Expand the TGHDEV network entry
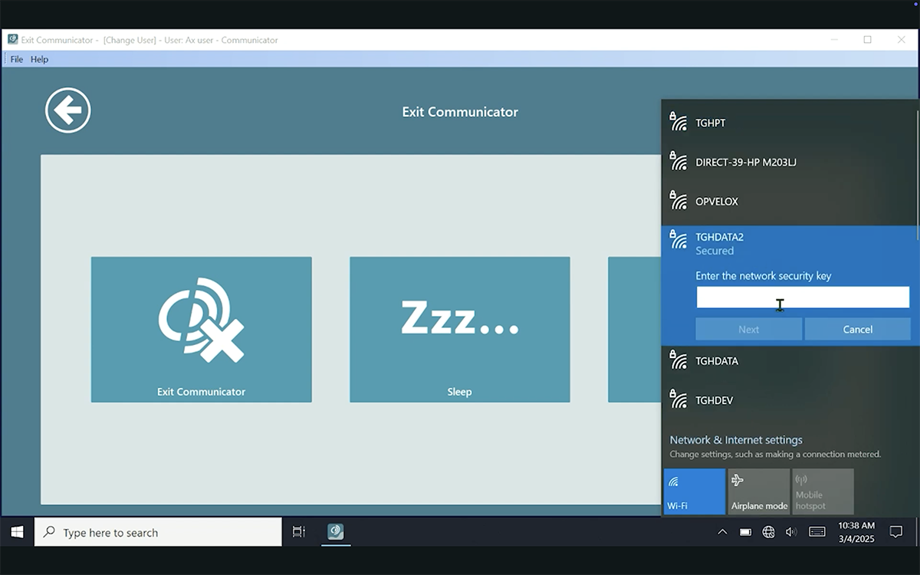The width and height of the screenshot is (920, 575). (x=788, y=400)
